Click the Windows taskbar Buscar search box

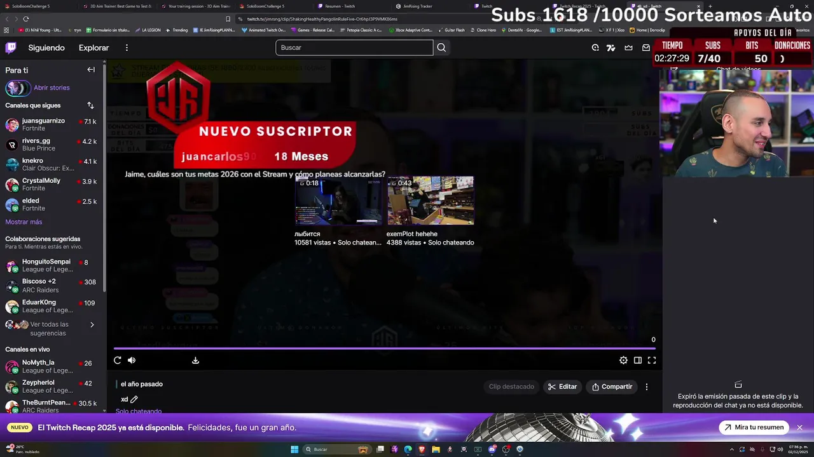[336, 449]
